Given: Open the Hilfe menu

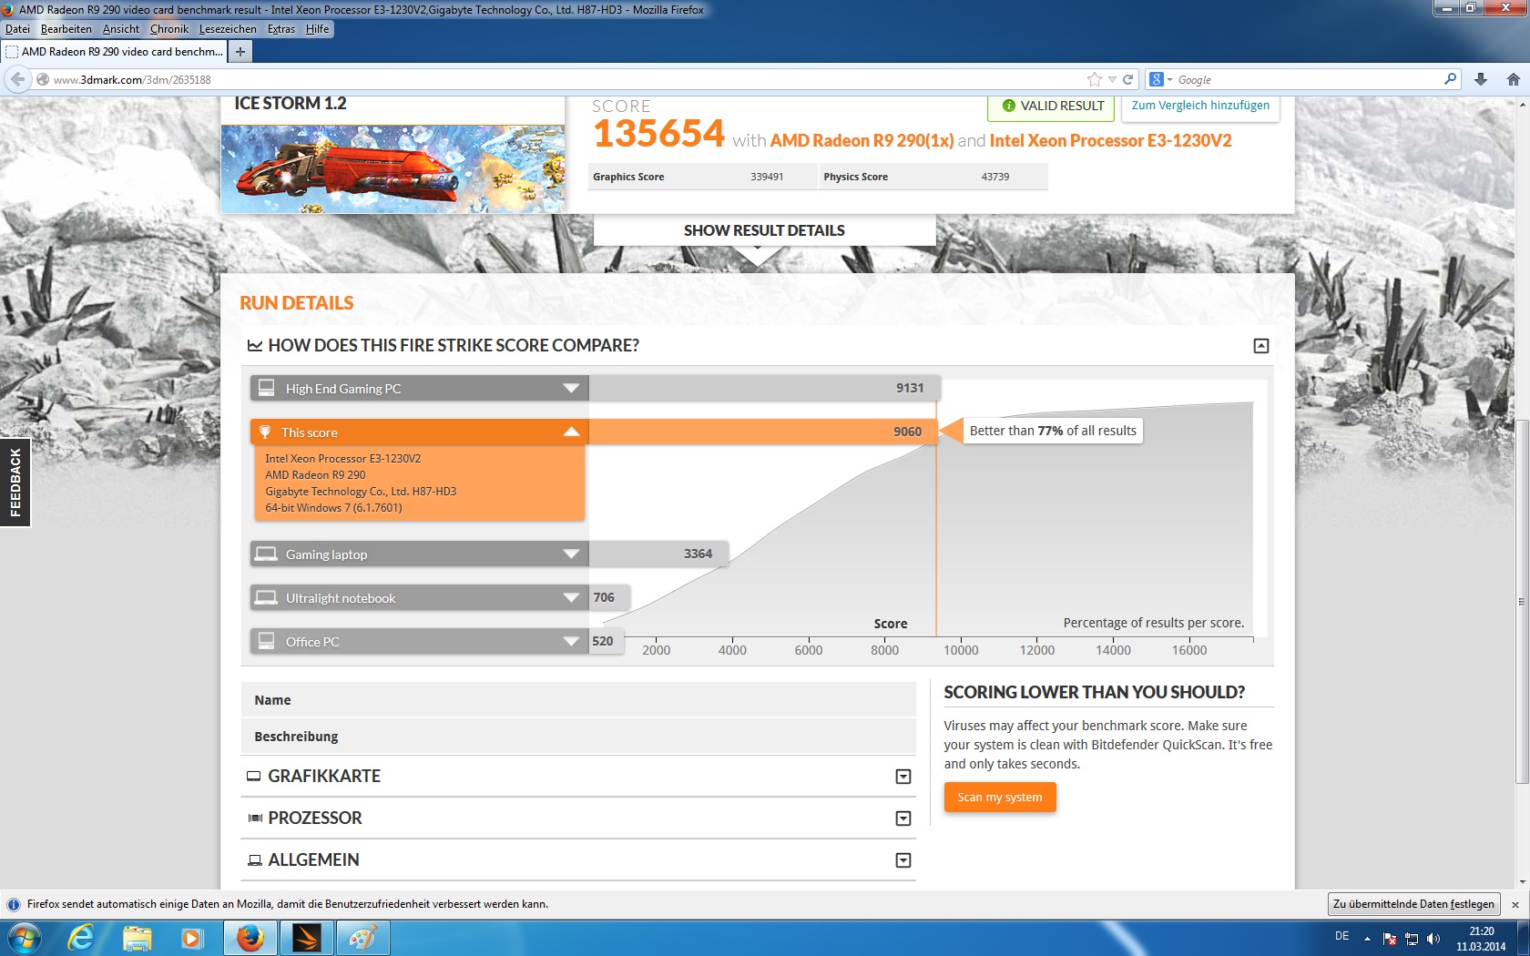Looking at the screenshot, I should (x=318, y=29).
